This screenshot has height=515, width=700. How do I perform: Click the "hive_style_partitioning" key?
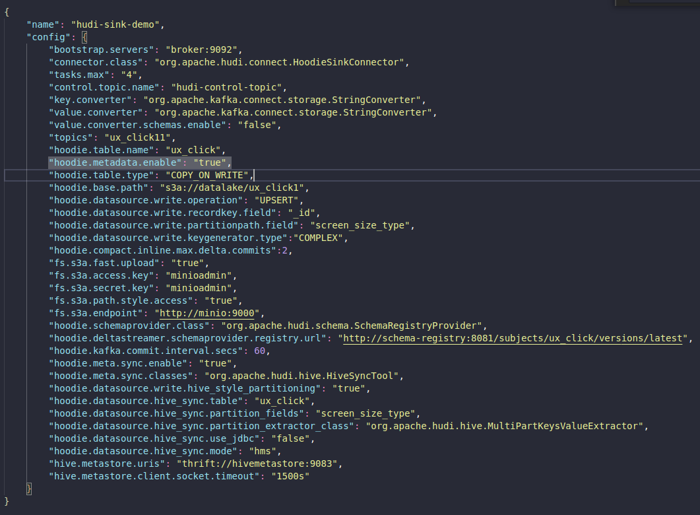pyautogui.click(x=185, y=388)
